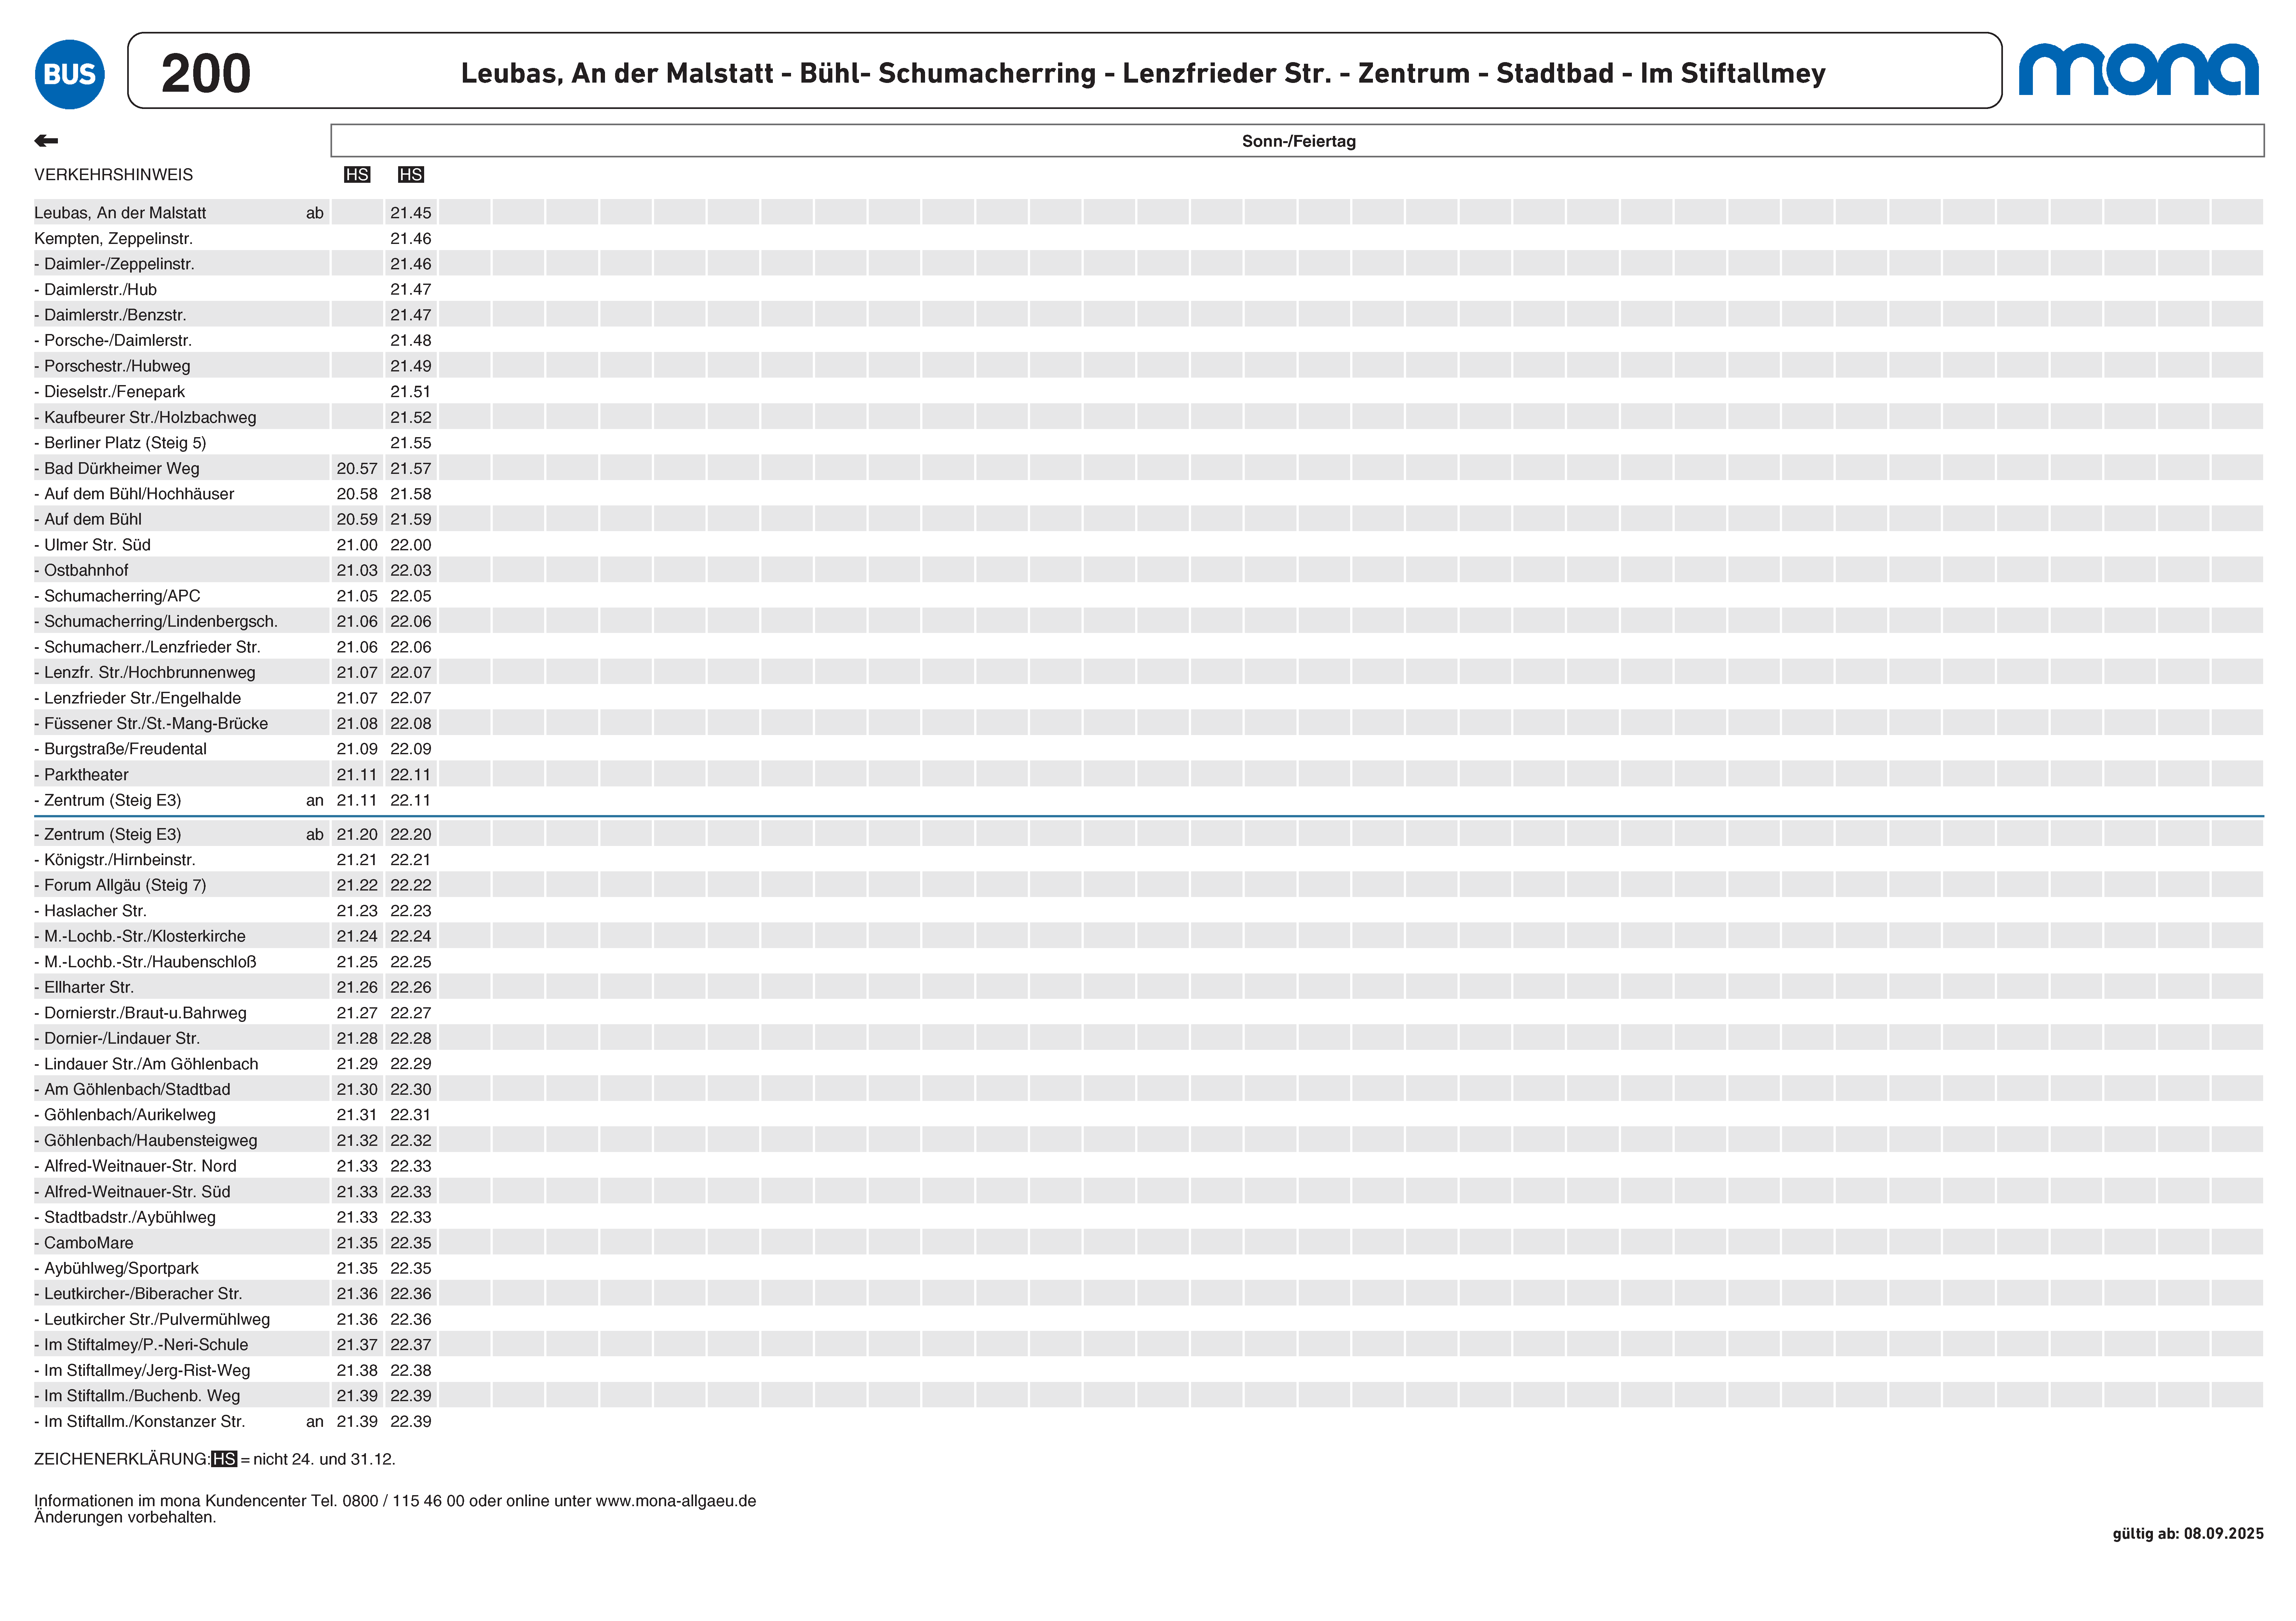The height and width of the screenshot is (1621, 2296).
Task: Select stop Am Göhlenbach/Stadtbad
Action: (x=132, y=1089)
